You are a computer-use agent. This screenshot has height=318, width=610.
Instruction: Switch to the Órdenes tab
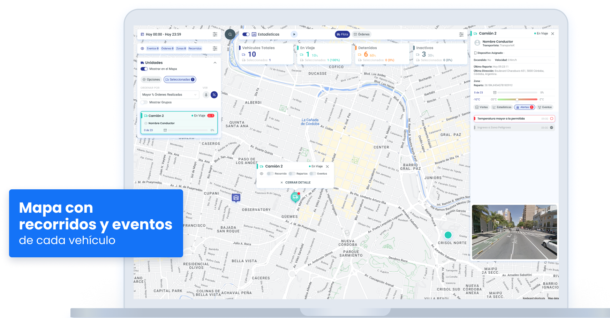(x=361, y=34)
